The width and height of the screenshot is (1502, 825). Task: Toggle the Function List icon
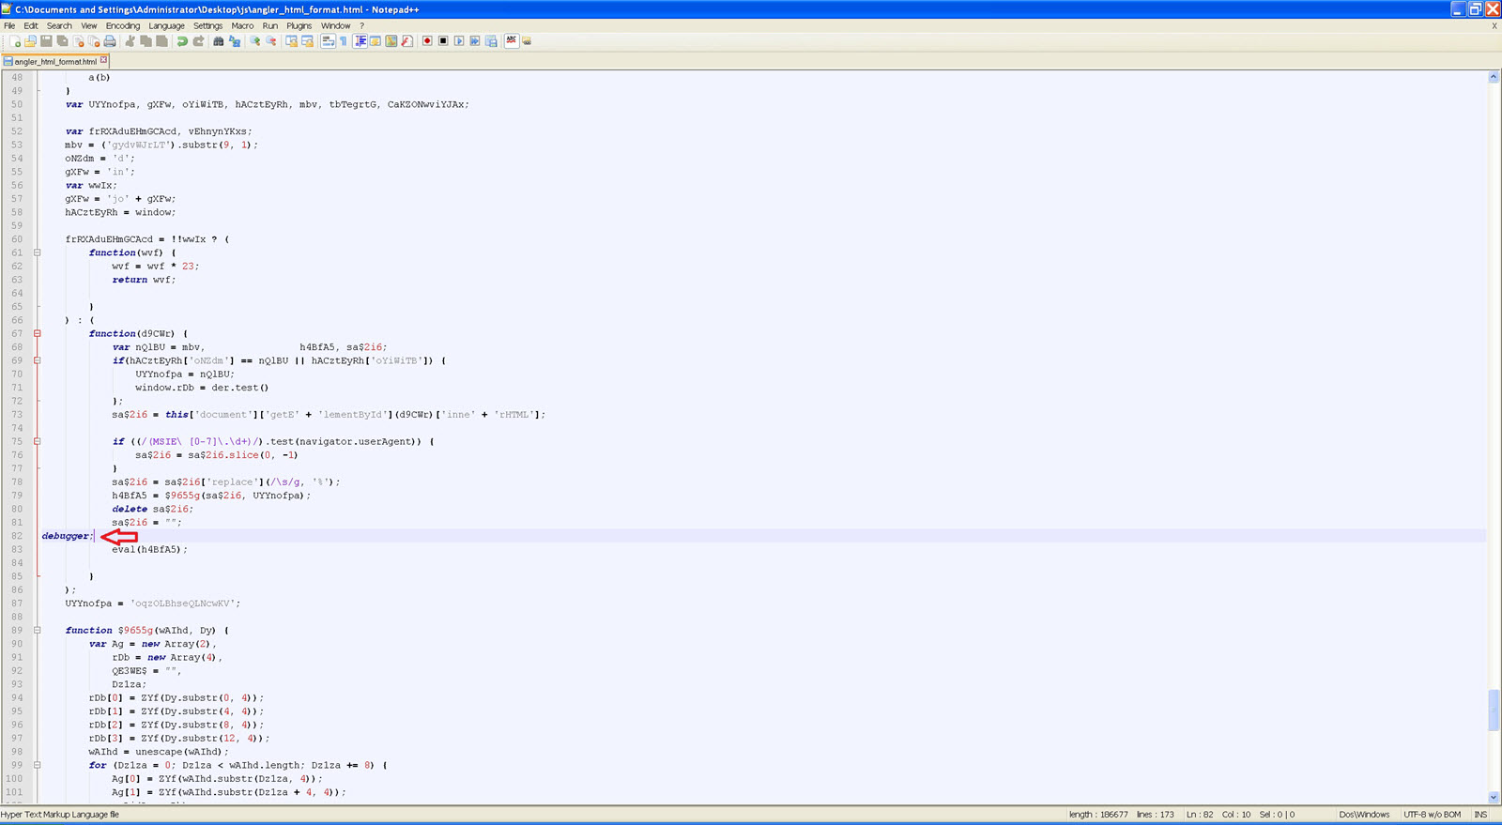[407, 41]
